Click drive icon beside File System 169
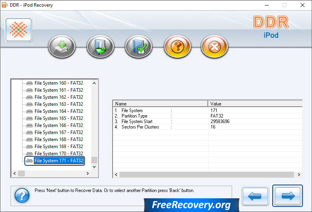Viewport: 312px width, 212px height. [30, 147]
